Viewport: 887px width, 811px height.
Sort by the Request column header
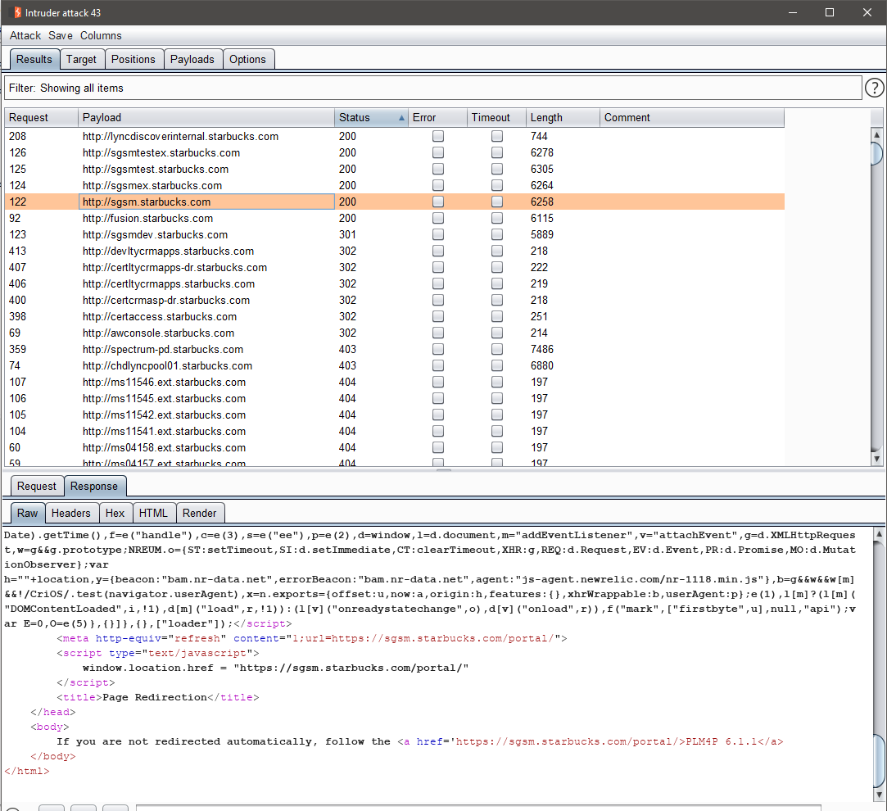41,118
